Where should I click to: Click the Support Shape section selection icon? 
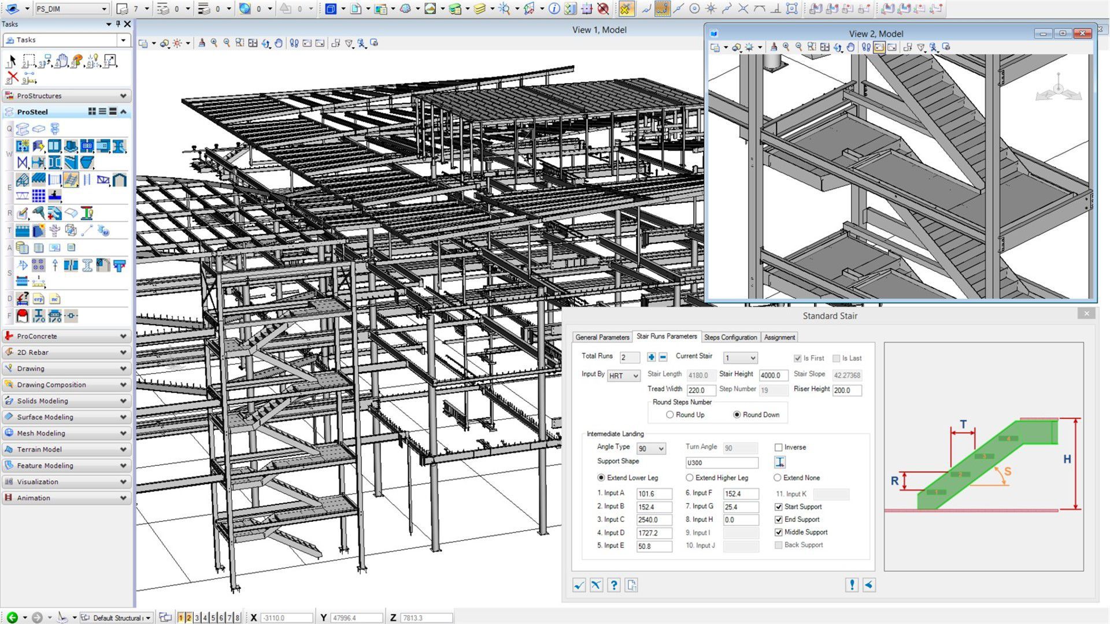[x=779, y=462]
